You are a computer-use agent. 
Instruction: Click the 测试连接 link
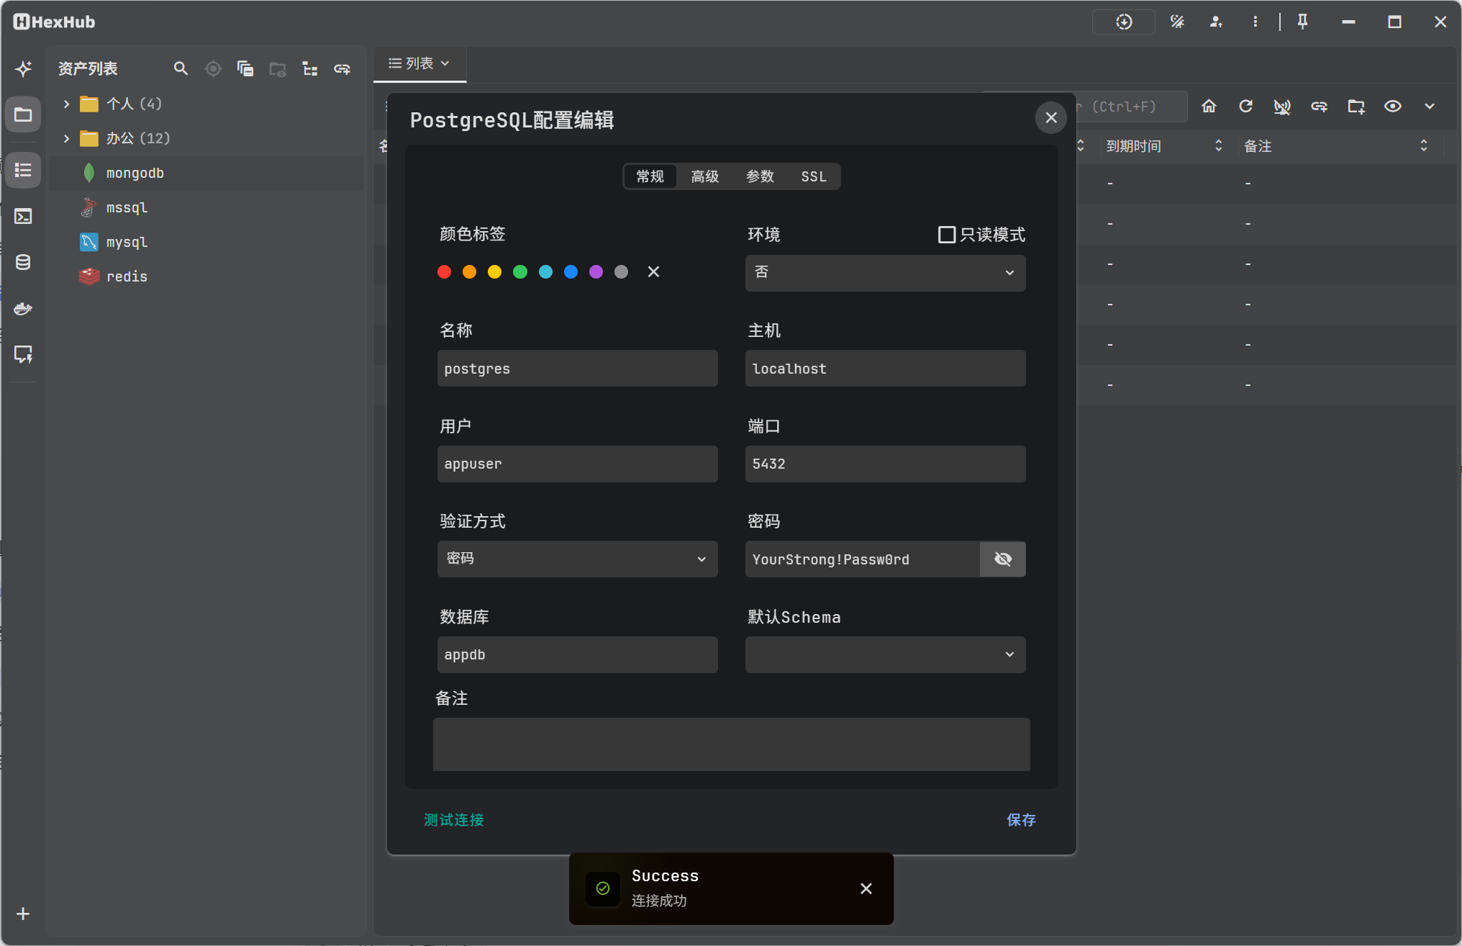[453, 820]
